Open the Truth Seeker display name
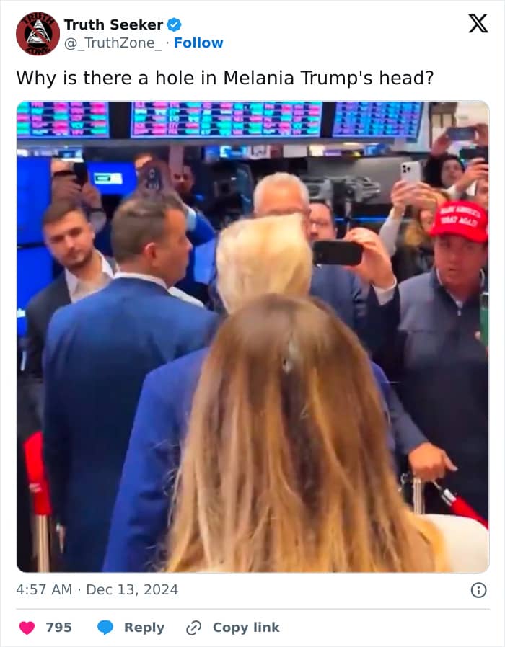The image size is (505, 647). [x=114, y=24]
